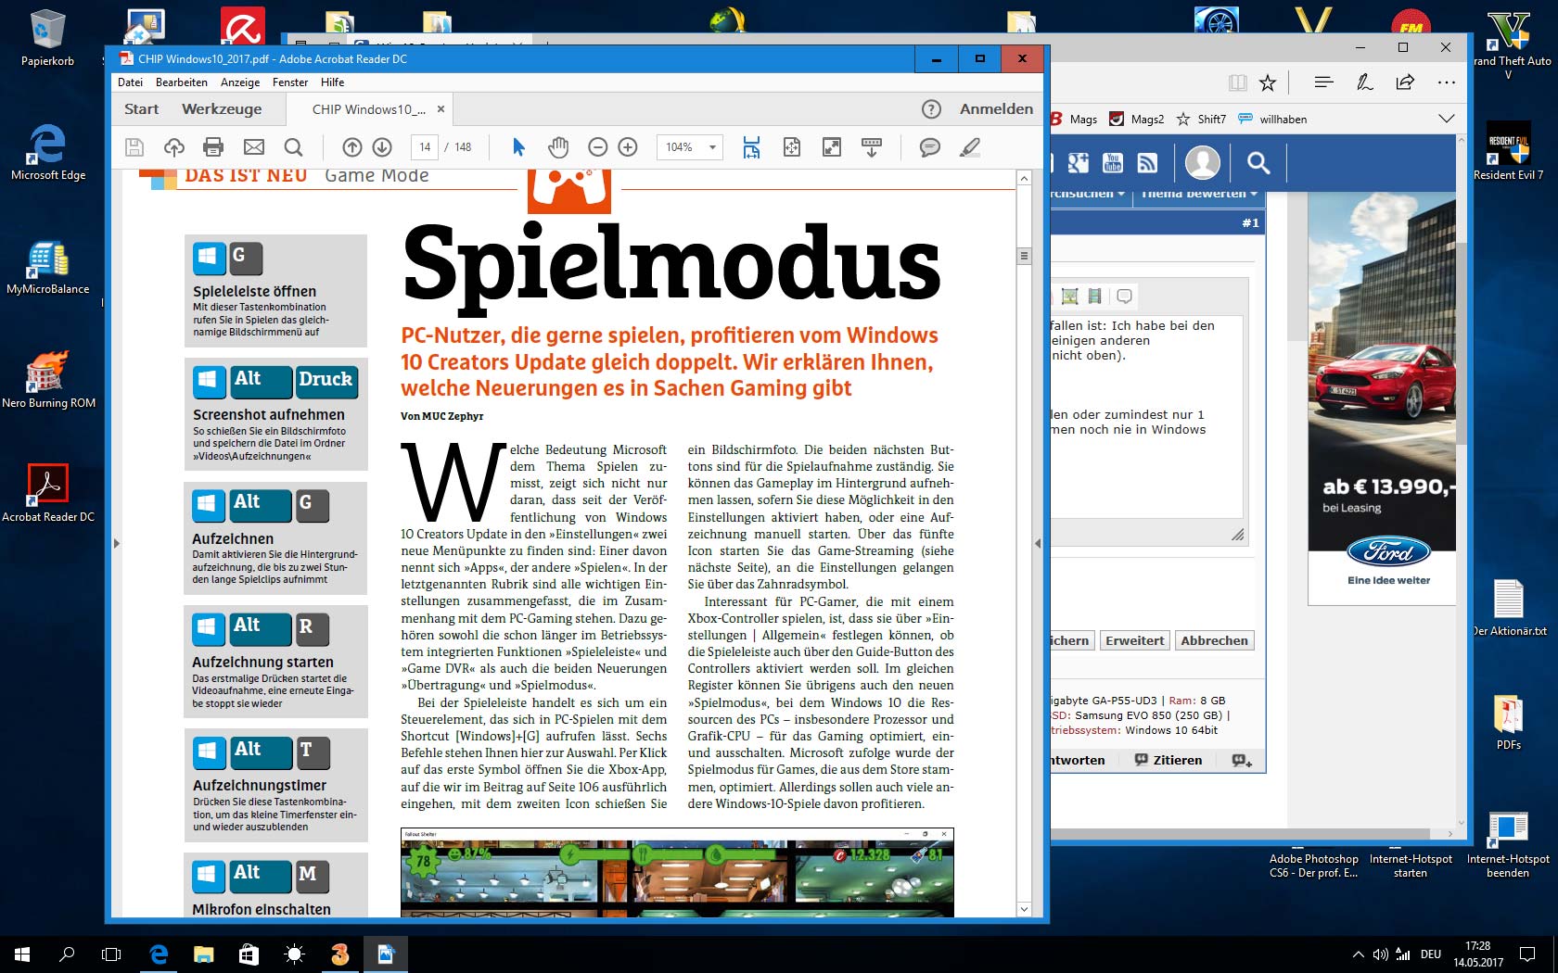Add favorite with star icon in Edge
This screenshot has height=973, width=1558.
pyautogui.click(x=1268, y=82)
